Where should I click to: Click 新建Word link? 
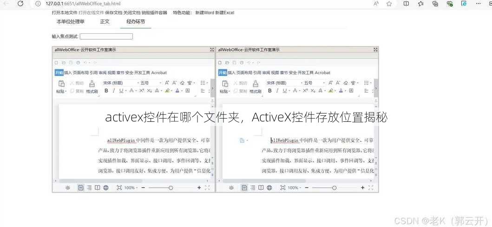coord(204,13)
